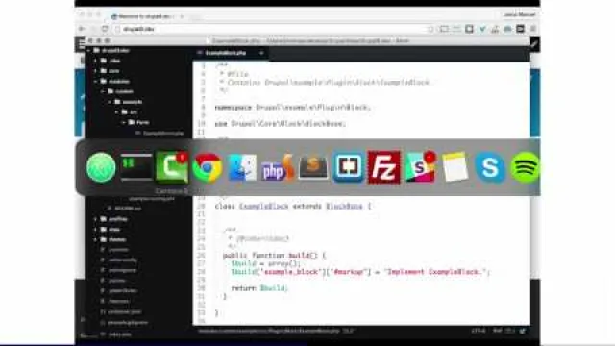Close the ExampleBlock.php tab
This screenshot has height=346, width=615.
click(261, 53)
